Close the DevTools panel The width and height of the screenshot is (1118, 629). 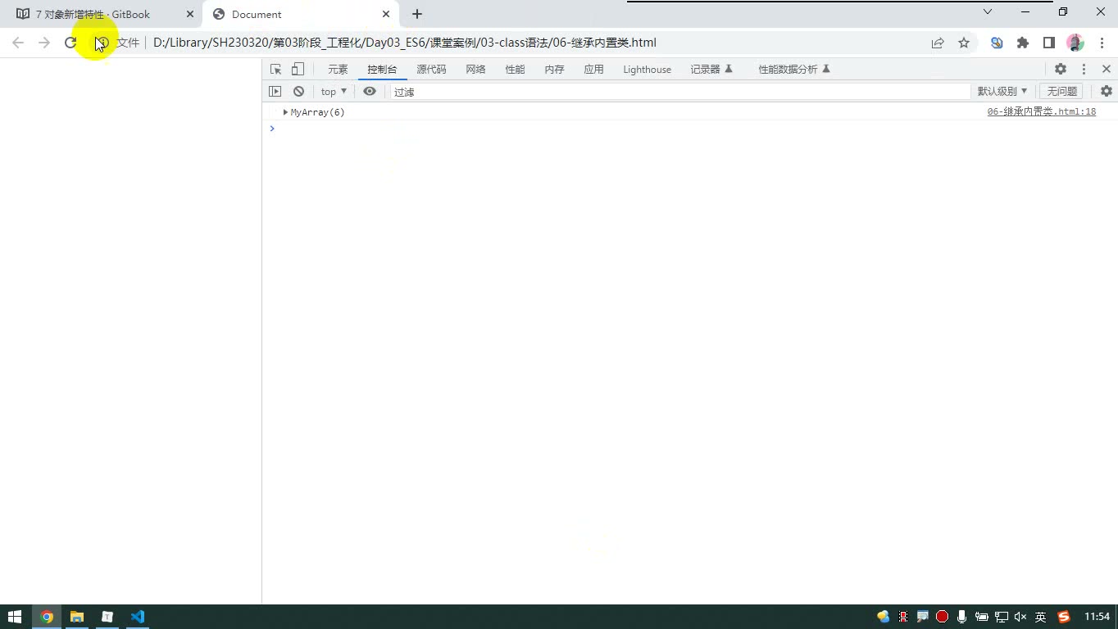click(1107, 70)
